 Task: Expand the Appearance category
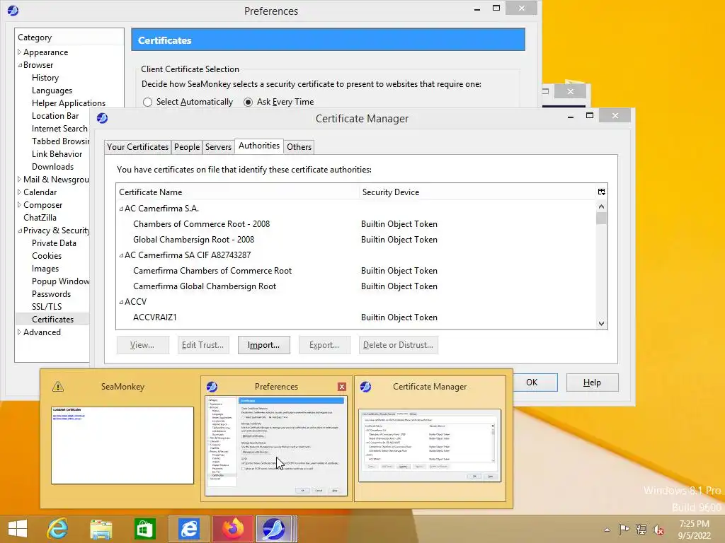(x=19, y=52)
